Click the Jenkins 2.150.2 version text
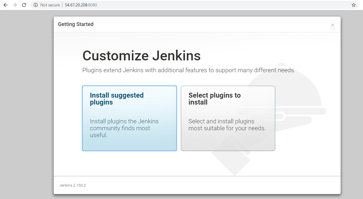363x199 pixels. pos(72,185)
